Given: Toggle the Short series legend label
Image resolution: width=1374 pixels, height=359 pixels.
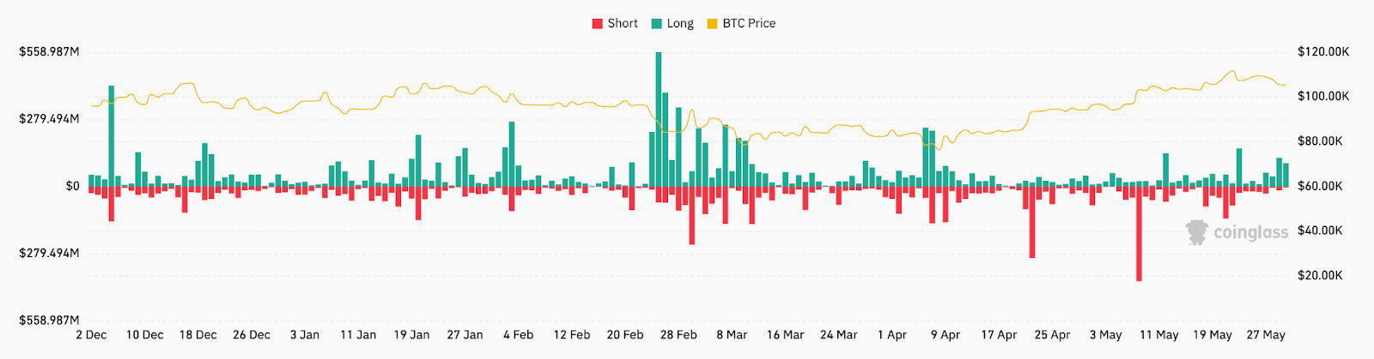Looking at the screenshot, I should click(623, 24).
